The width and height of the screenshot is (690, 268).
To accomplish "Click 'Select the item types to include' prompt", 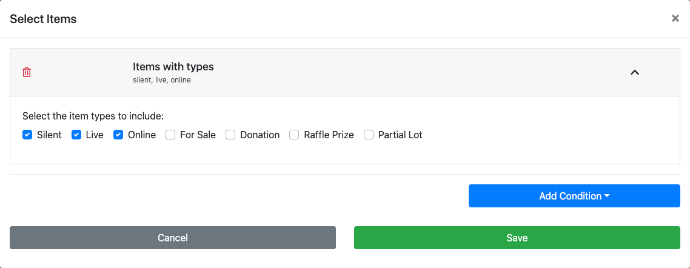I will pyautogui.click(x=93, y=115).
